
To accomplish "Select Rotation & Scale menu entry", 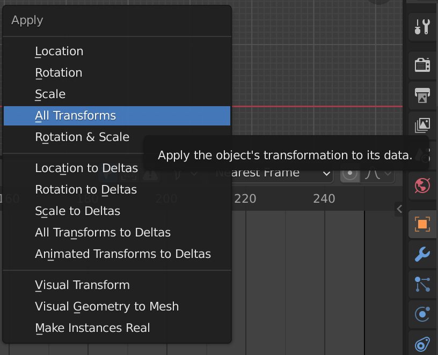I will [x=82, y=137].
